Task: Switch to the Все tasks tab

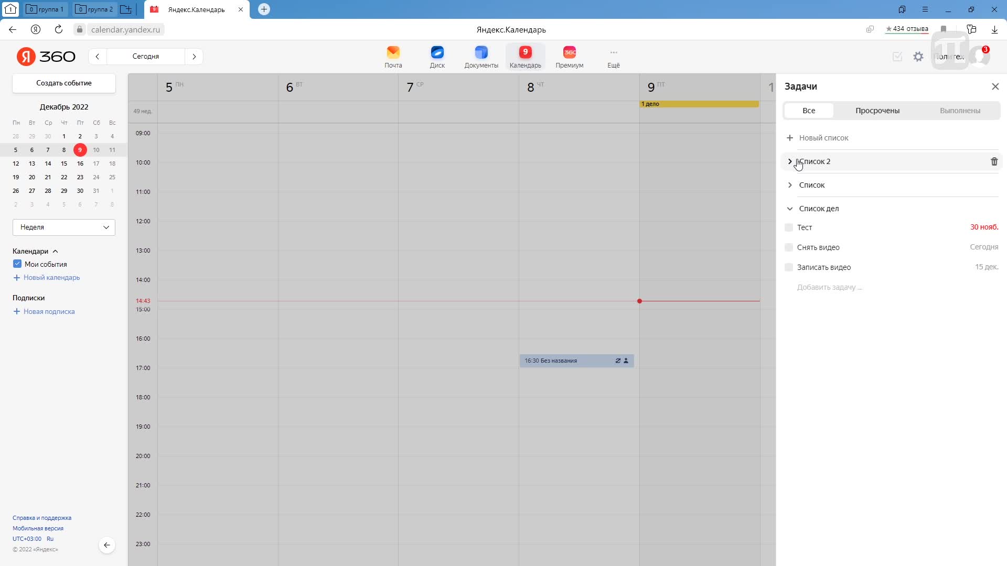Action: [808, 111]
